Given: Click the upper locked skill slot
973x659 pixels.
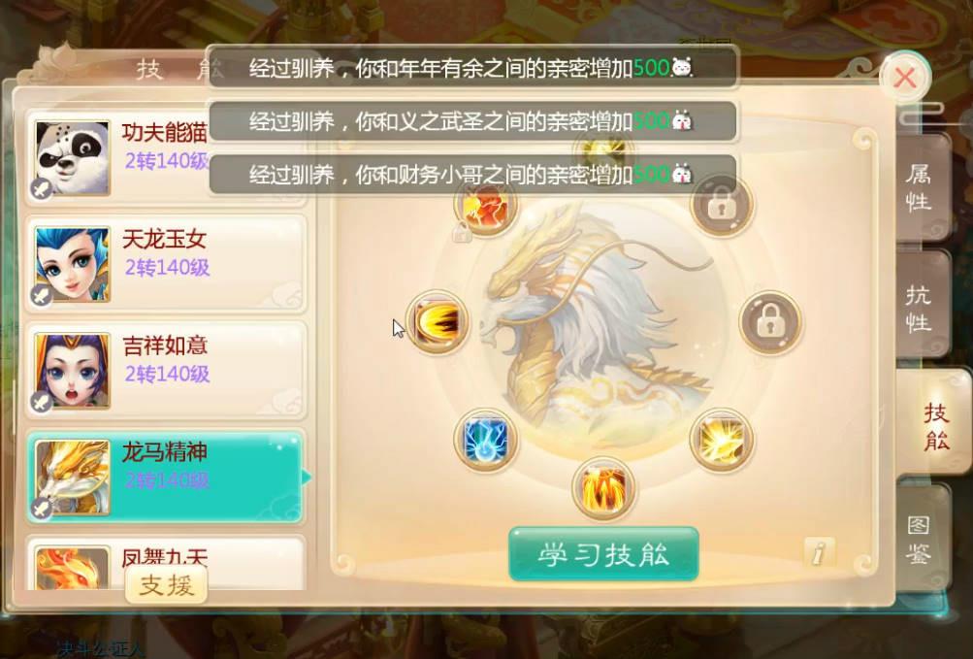Looking at the screenshot, I should 721,205.
